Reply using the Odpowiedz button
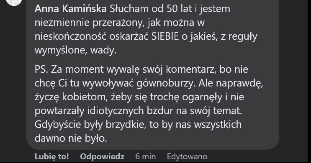Viewport: 311px width, 163px height. (102, 156)
